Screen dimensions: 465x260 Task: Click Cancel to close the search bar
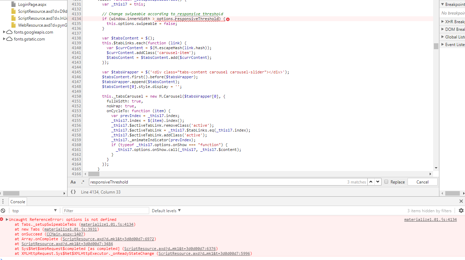coord(422,181)
